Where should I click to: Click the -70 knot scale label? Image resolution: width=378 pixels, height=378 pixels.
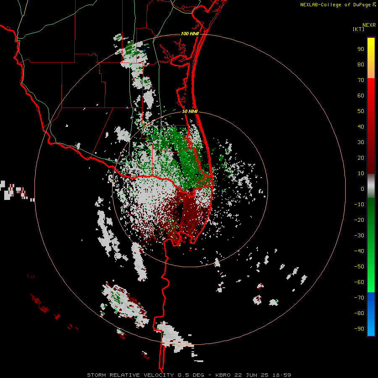point(359,298)
